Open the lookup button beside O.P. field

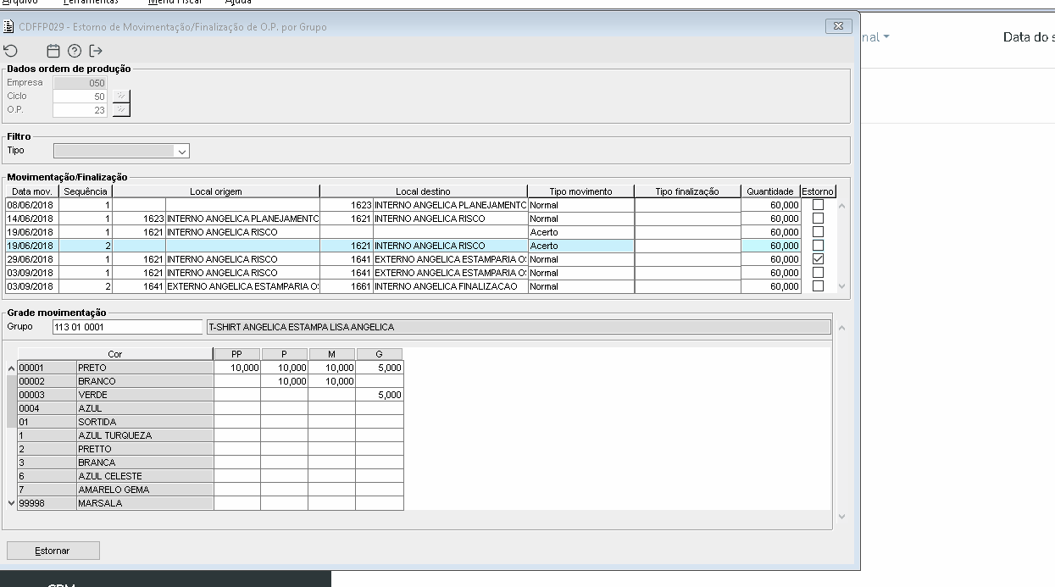click(x=121, y=110)
